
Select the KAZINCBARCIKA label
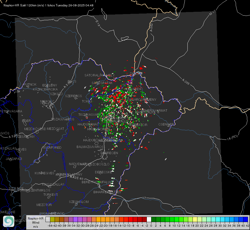(x=45, y=89)
